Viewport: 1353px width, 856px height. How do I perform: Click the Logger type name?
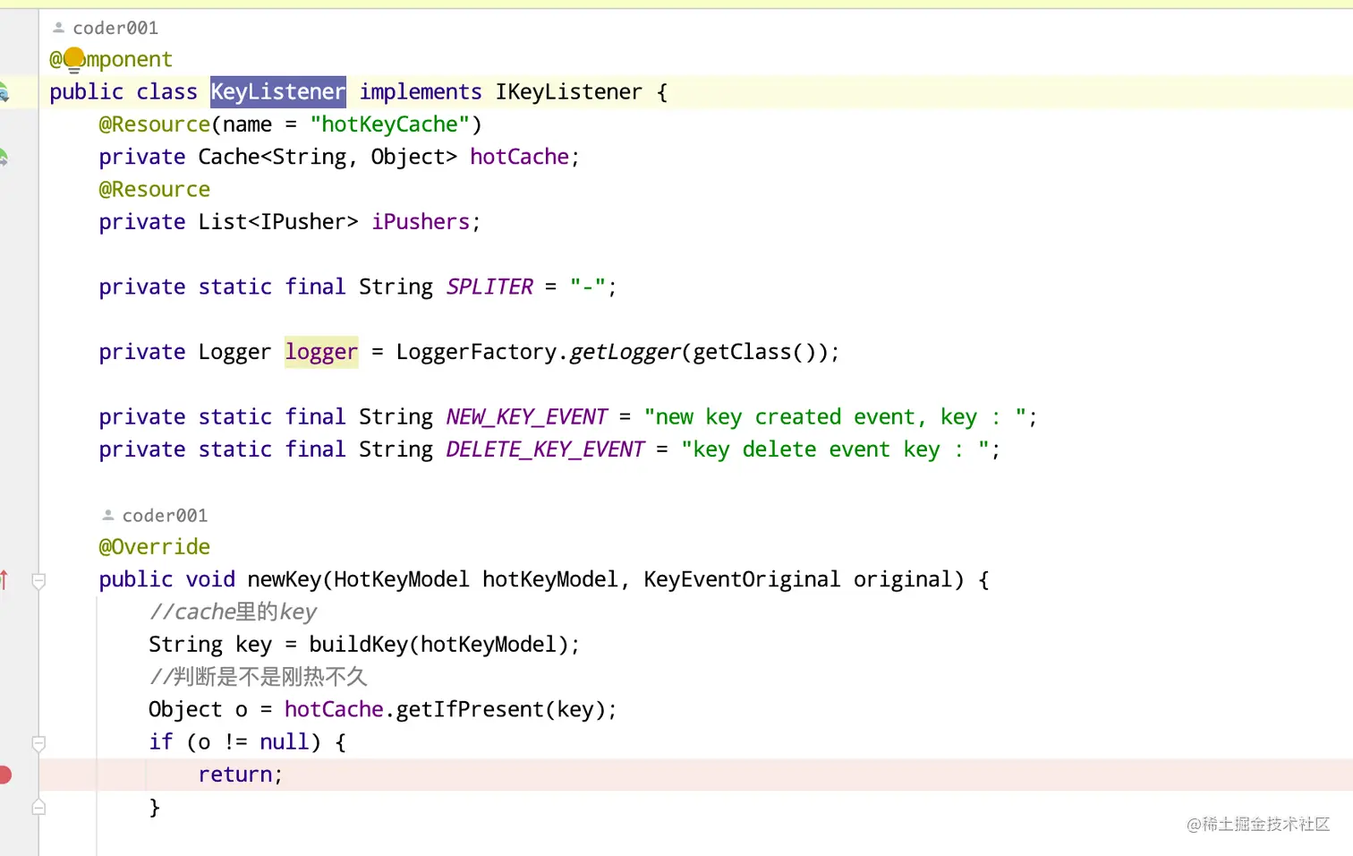pos(234,352)
